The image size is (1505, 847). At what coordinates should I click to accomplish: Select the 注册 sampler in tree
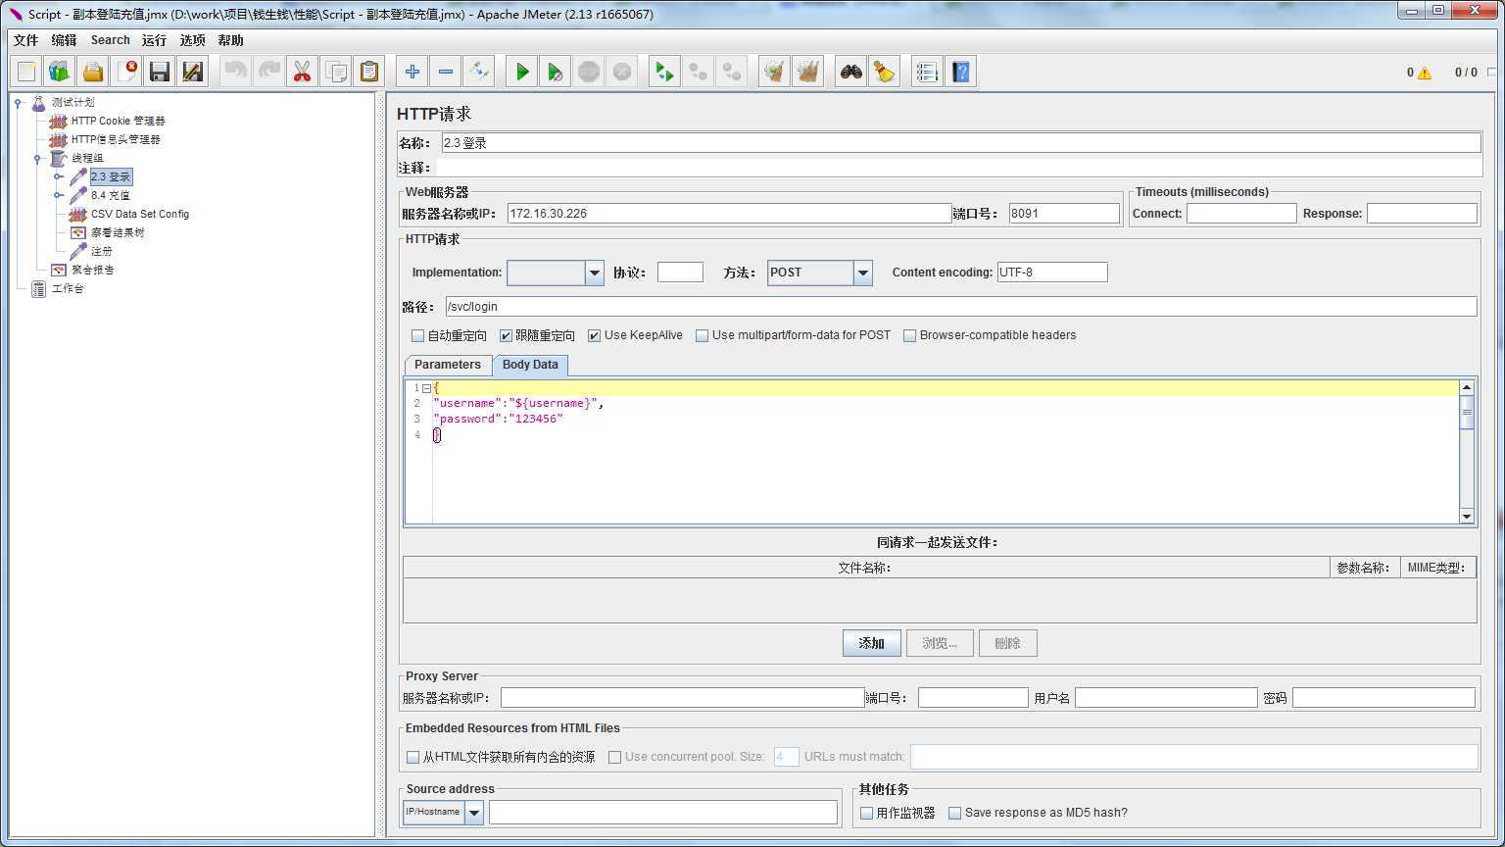(x=102, y=251)
